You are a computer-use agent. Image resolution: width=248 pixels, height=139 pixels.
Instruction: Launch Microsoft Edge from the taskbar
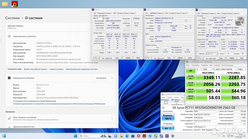pyautogui.click(x=127, y=136)
